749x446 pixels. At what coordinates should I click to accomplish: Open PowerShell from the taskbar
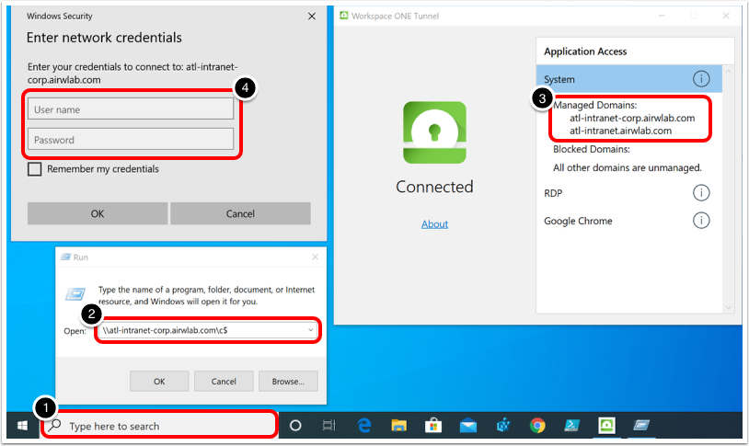pos(572,426)
